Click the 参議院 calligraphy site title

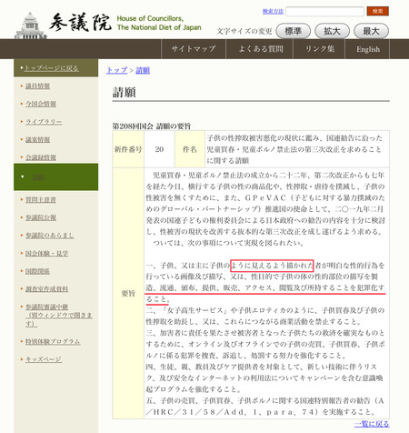80,23
